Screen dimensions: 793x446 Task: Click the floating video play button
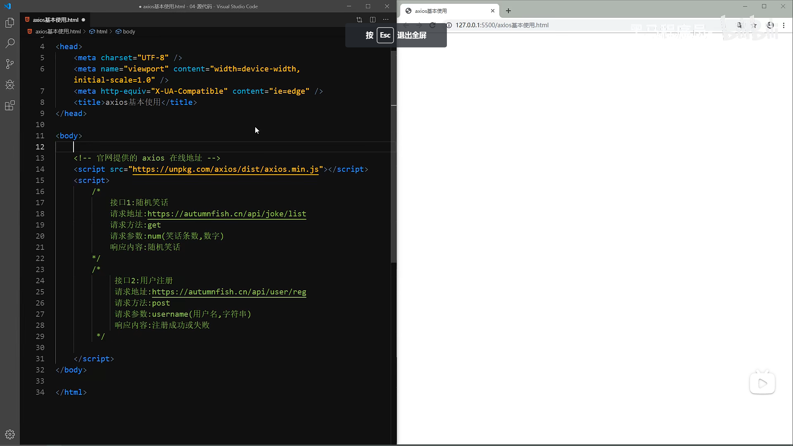762,383
